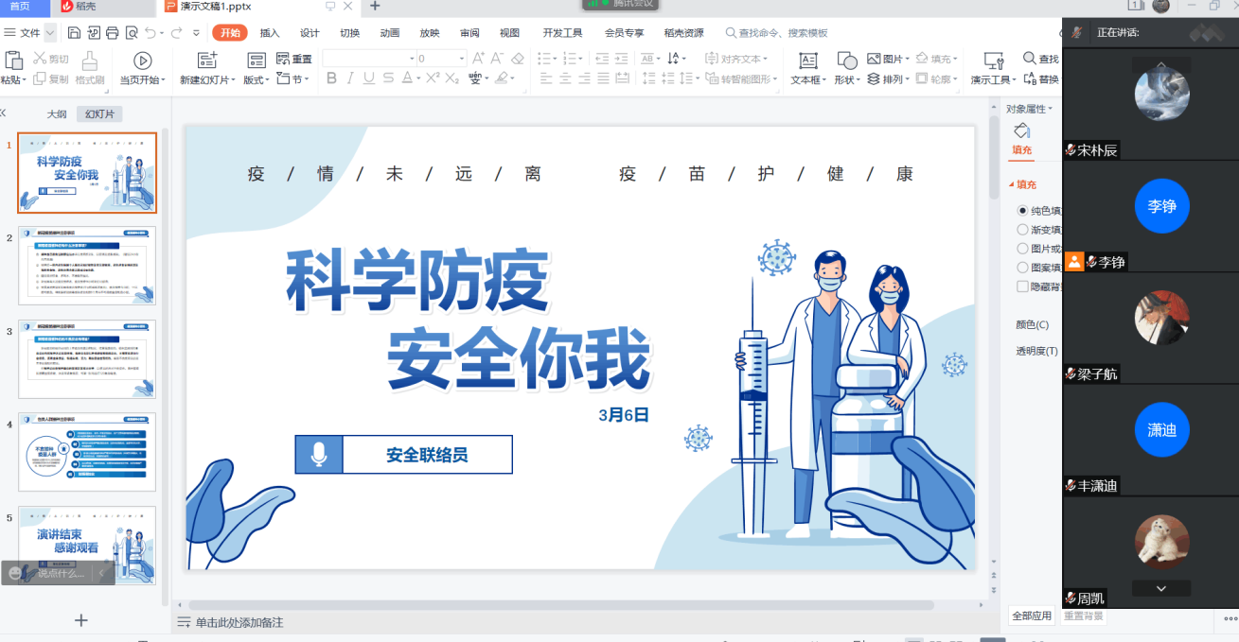Expand the 版式 layout dropdown

pos(268,80)
